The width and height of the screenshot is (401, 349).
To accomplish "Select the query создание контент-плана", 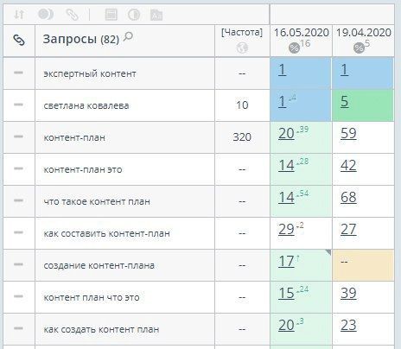I will [x=99, y=265].
